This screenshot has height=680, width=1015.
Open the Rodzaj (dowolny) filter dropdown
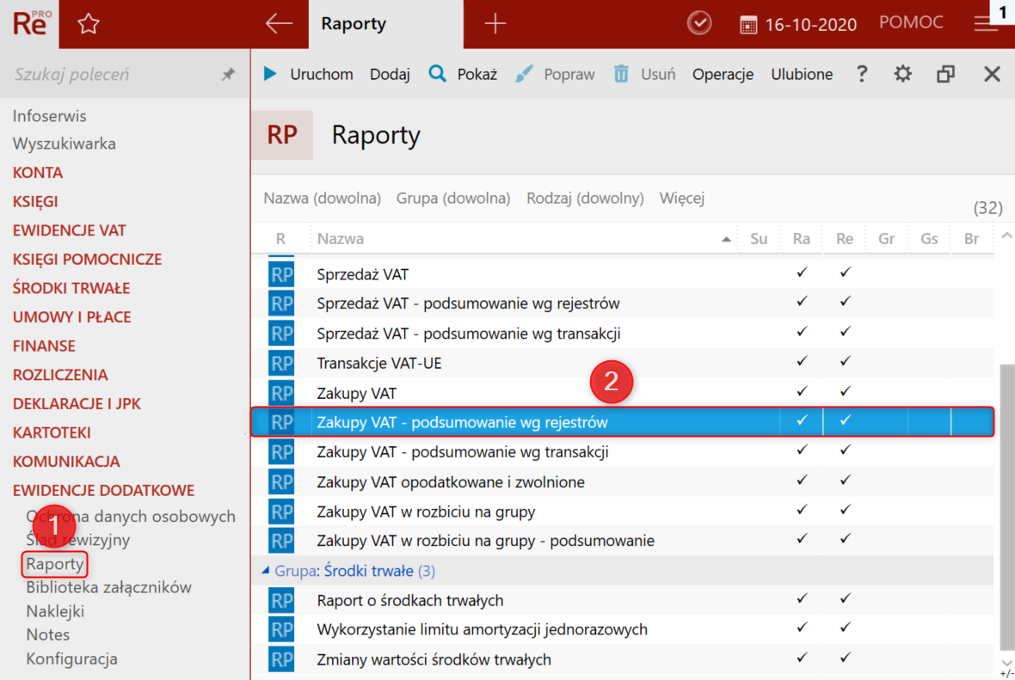point(585,199)
